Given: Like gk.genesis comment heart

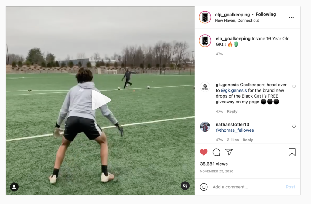Looking at the screenshot, I should [x=294, y=86].
